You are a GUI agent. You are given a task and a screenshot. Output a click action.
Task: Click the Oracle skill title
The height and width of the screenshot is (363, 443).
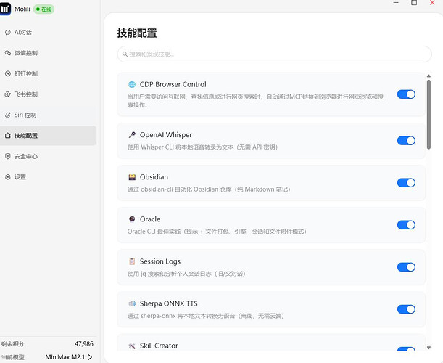click(150, 219)
